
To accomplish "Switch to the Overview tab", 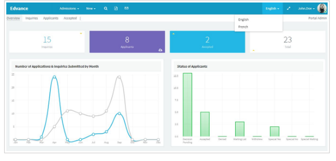I will (13, 18).
